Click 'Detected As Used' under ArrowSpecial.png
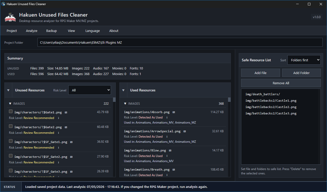This screenshot has width=327, height=192. pos(150,137)
